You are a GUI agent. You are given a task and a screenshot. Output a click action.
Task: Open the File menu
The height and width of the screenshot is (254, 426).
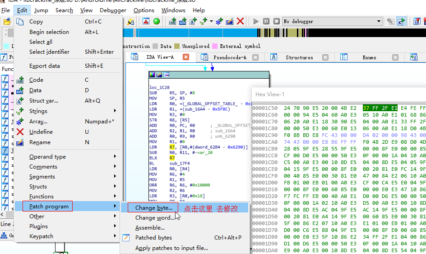click(x=5, y=10)
